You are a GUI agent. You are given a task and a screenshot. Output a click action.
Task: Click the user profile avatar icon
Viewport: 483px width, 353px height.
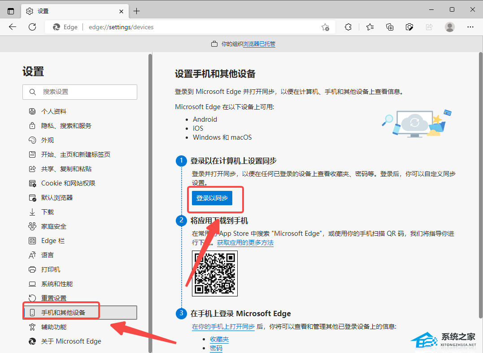pos(449,27)
